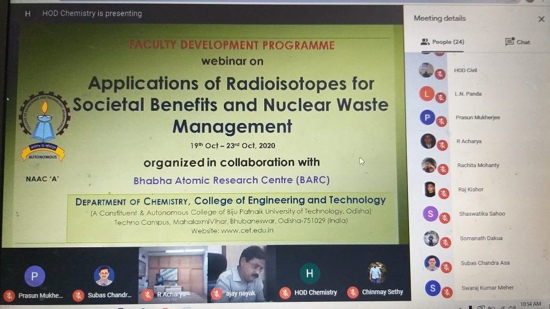Click mic-off badge on HOD Chemistry tile
Viewport: 550px width, 309px height.
pos(285,292)
